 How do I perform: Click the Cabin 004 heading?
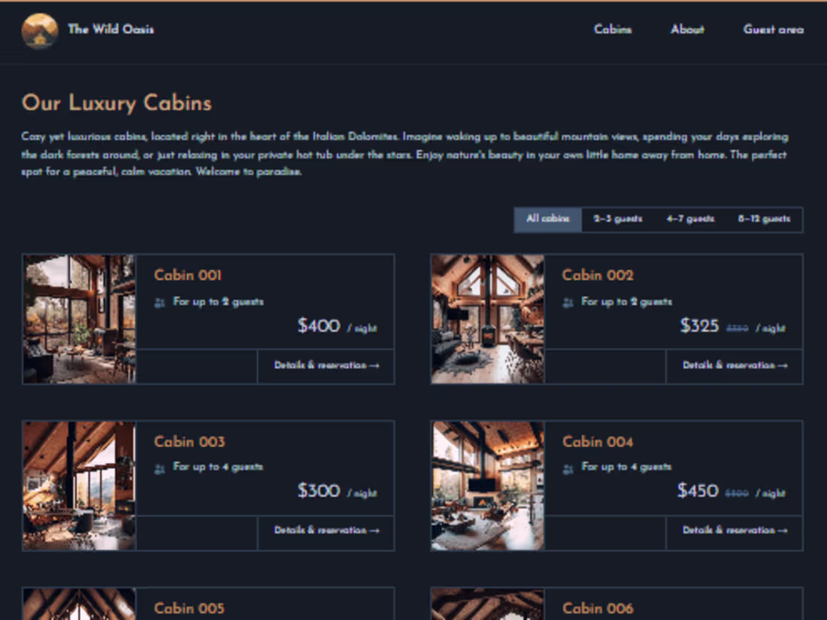(598, 442)
